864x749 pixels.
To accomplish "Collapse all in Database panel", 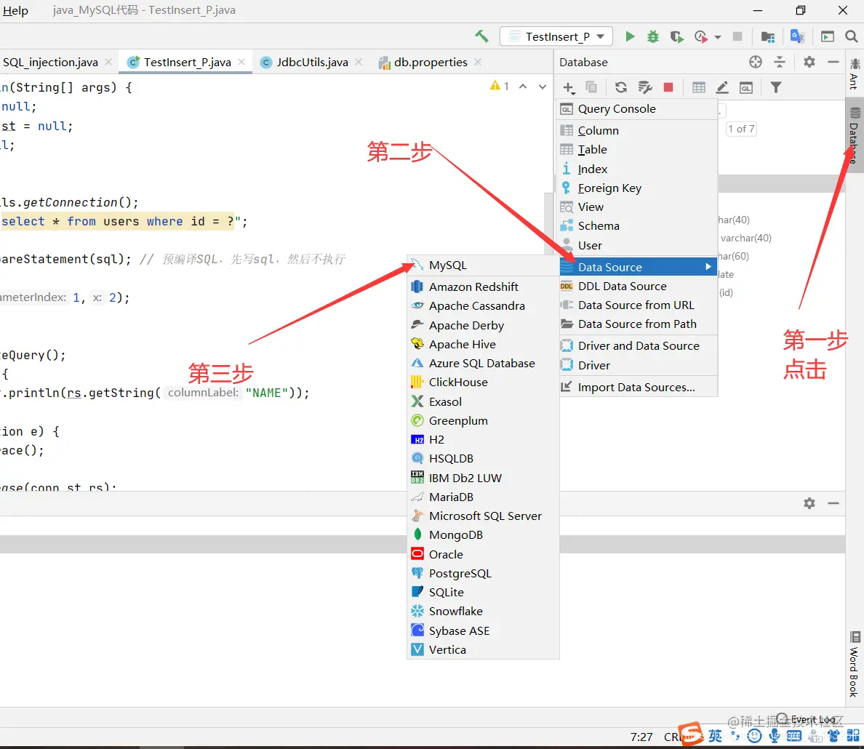I will point(779,62).
